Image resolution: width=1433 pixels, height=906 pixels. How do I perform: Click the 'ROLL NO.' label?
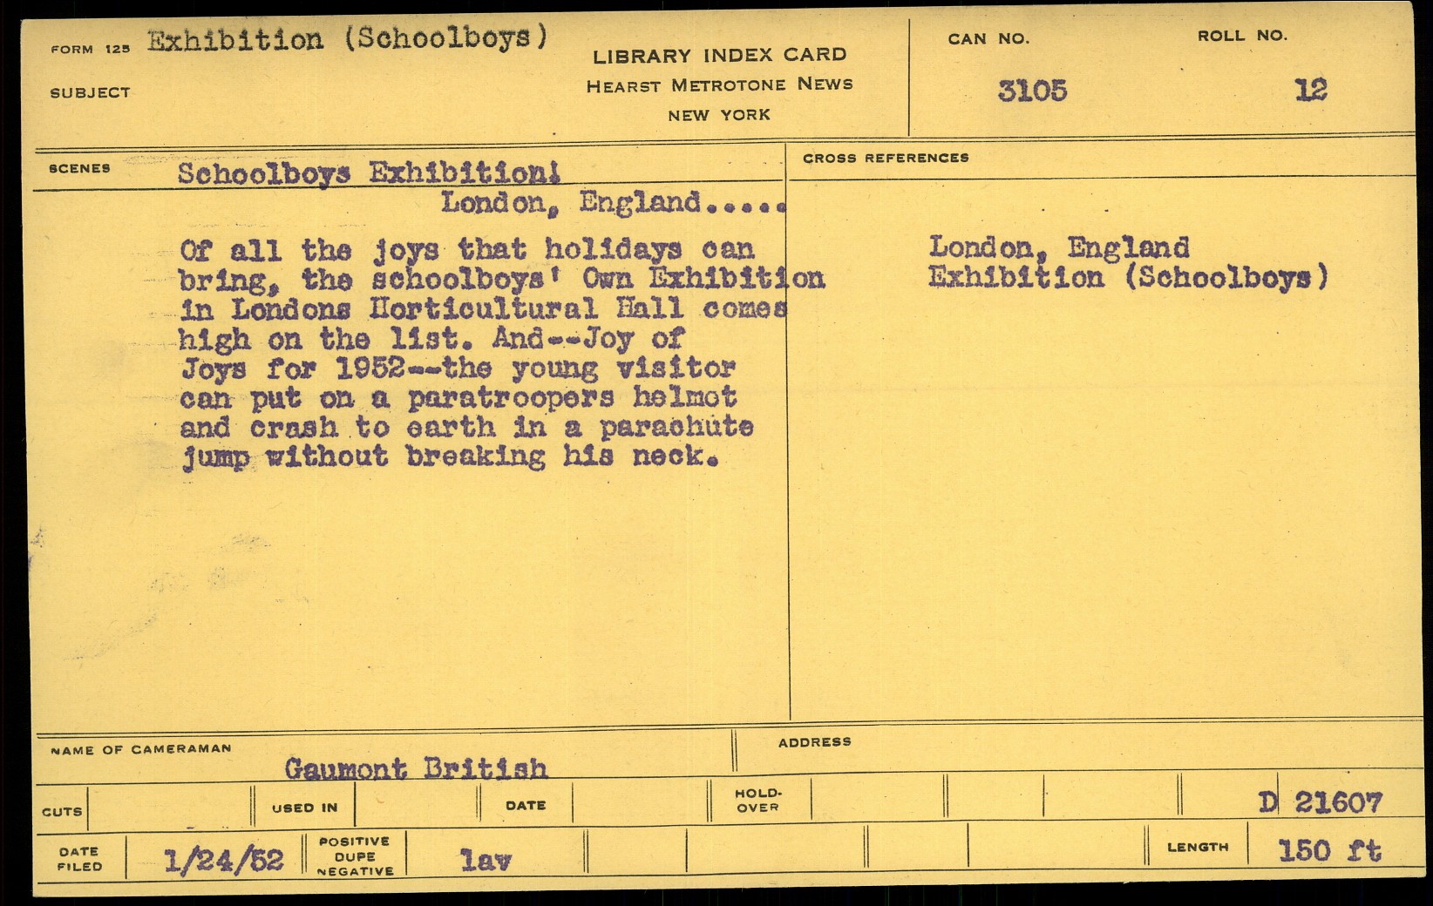click(1241, 36)
